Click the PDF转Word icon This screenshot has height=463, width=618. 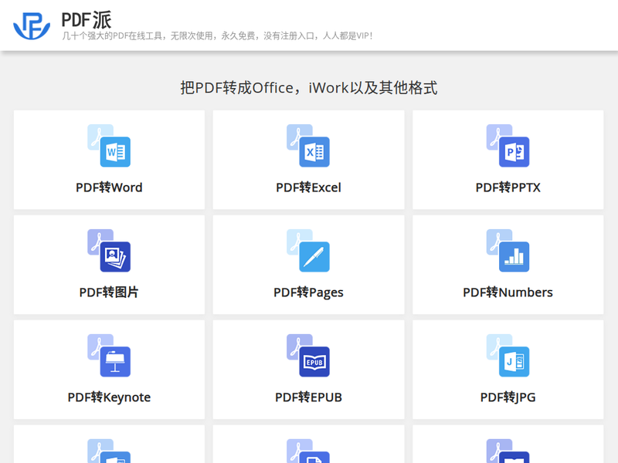(x=109, y=146)
